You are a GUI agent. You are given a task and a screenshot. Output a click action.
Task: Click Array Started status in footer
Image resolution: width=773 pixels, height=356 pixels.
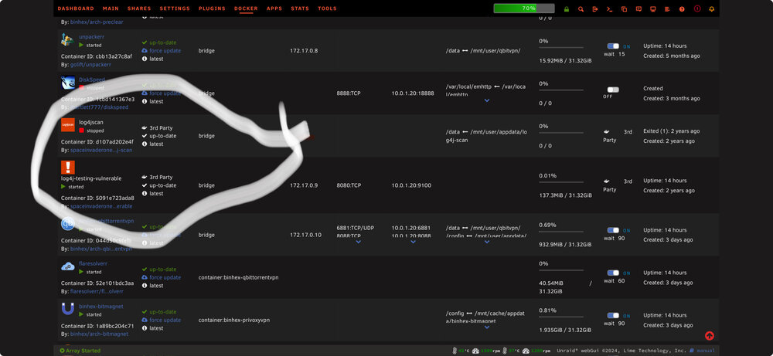pyautogui.click(x=80, y=351)
